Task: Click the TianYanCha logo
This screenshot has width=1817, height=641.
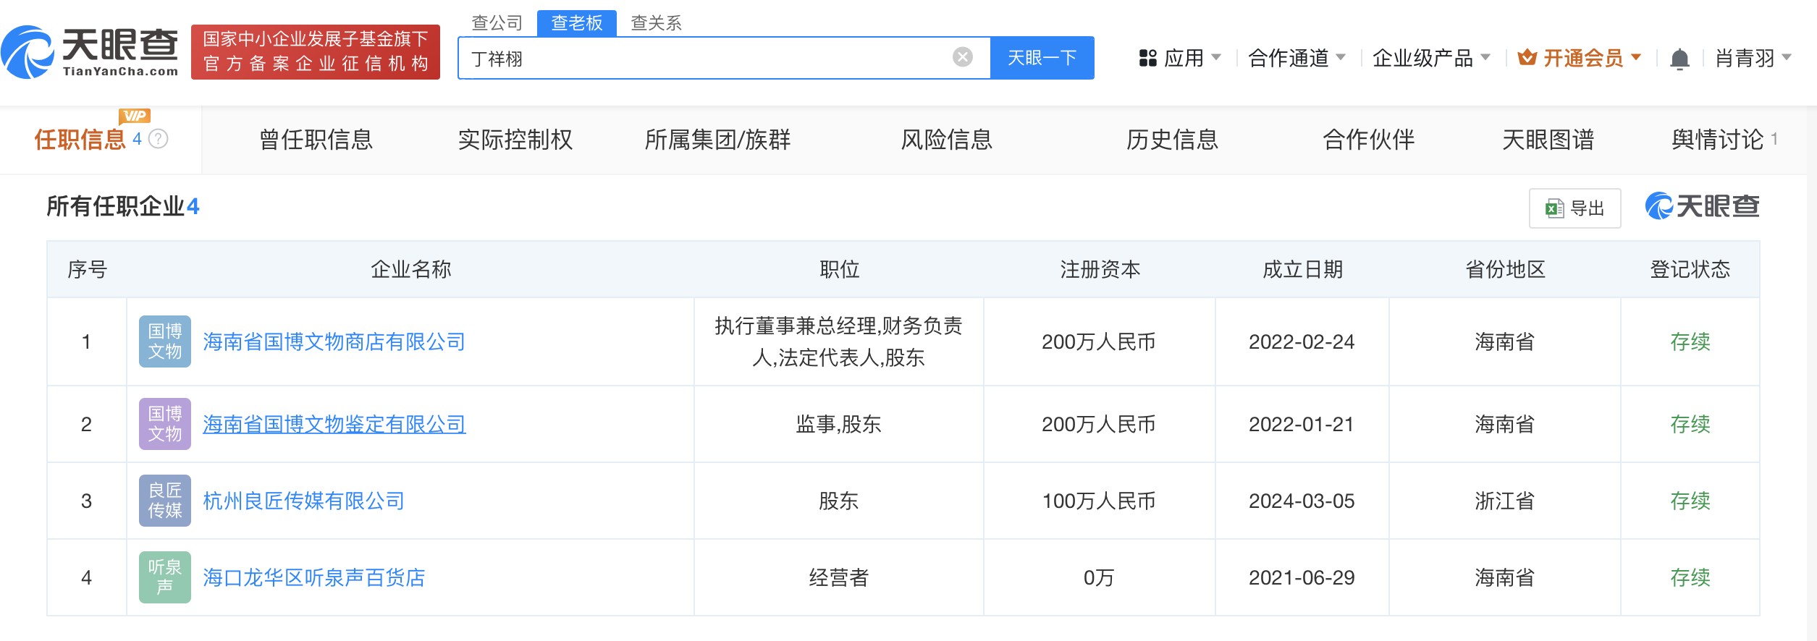Action: pyautogui.click(x=90, y=52)
